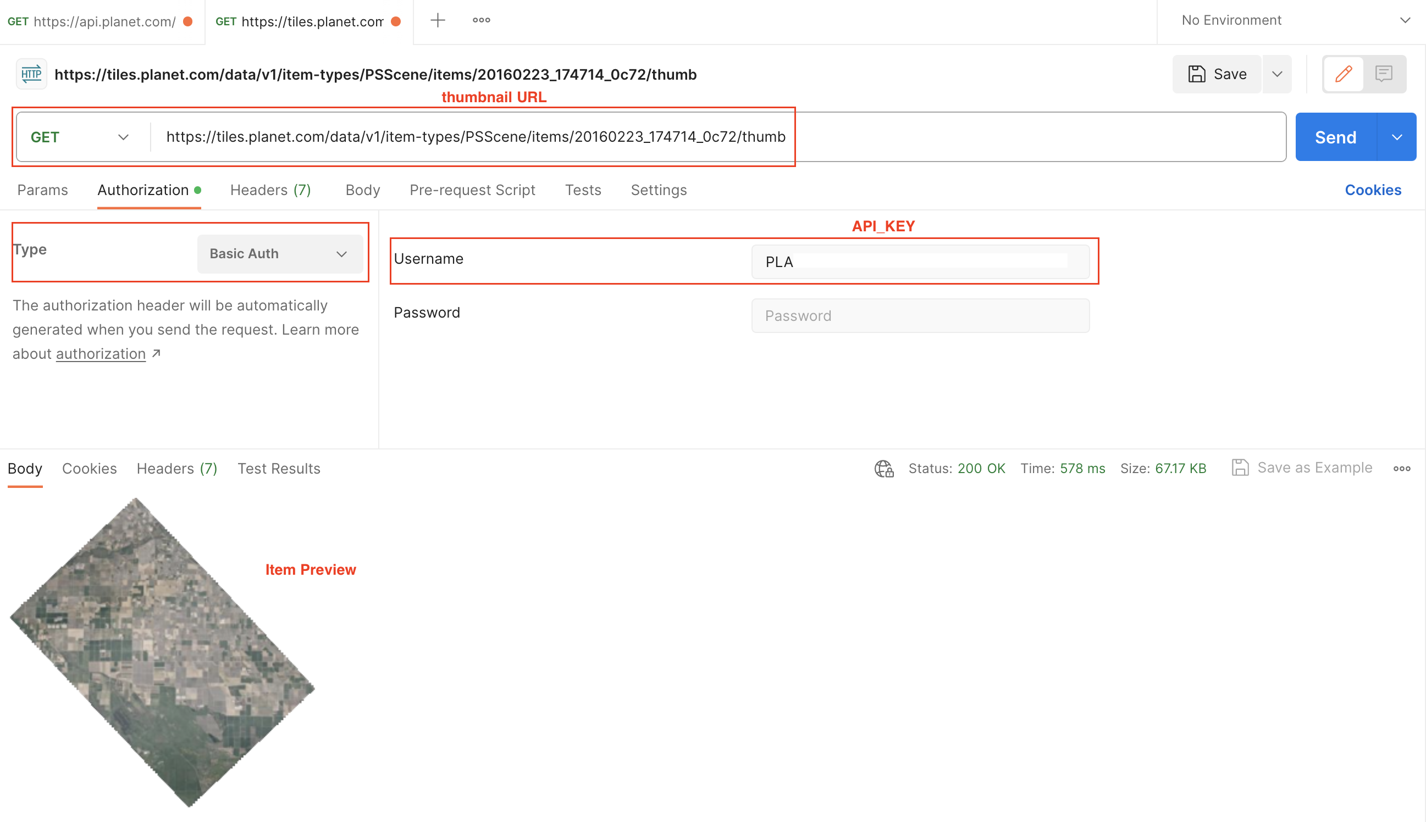Click inside the Password field

(920, 315)
